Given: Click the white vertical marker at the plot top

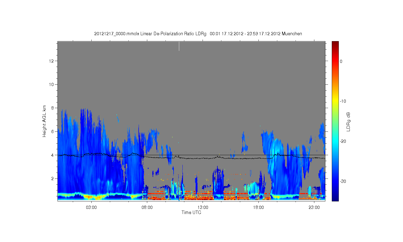Looking at the screenshot, I should [x=179, y=46].
